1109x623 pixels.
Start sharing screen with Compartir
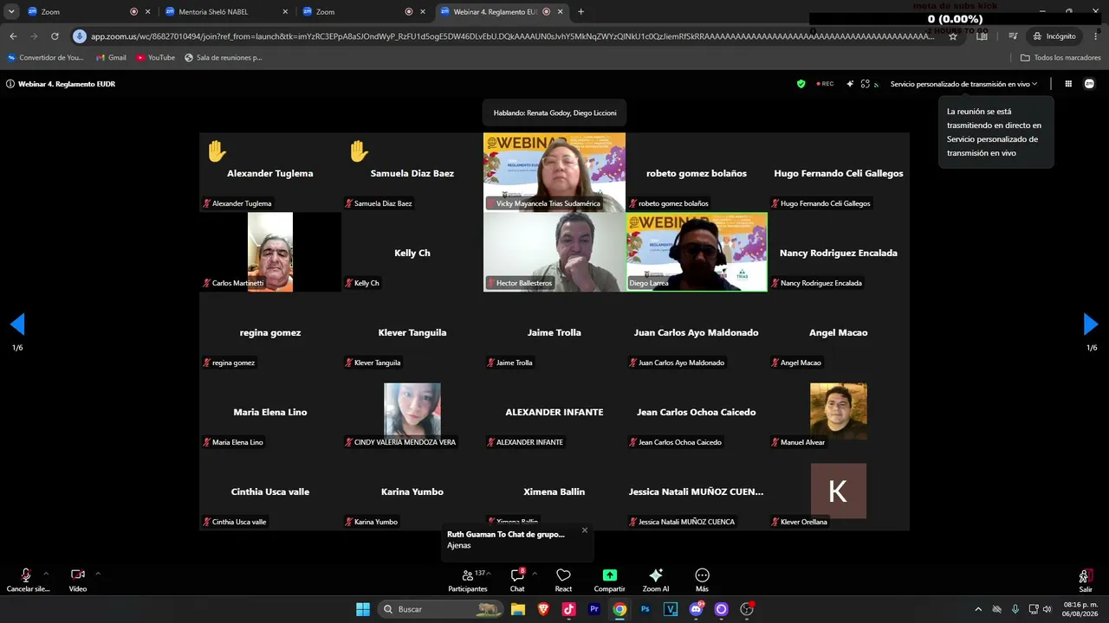click(x=609, y=580)
